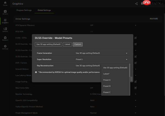The width and height of the screenshot is (165, 116).
Task: Select 'Use 3D app setting (Default)' preset button
Action: (48, 44)
